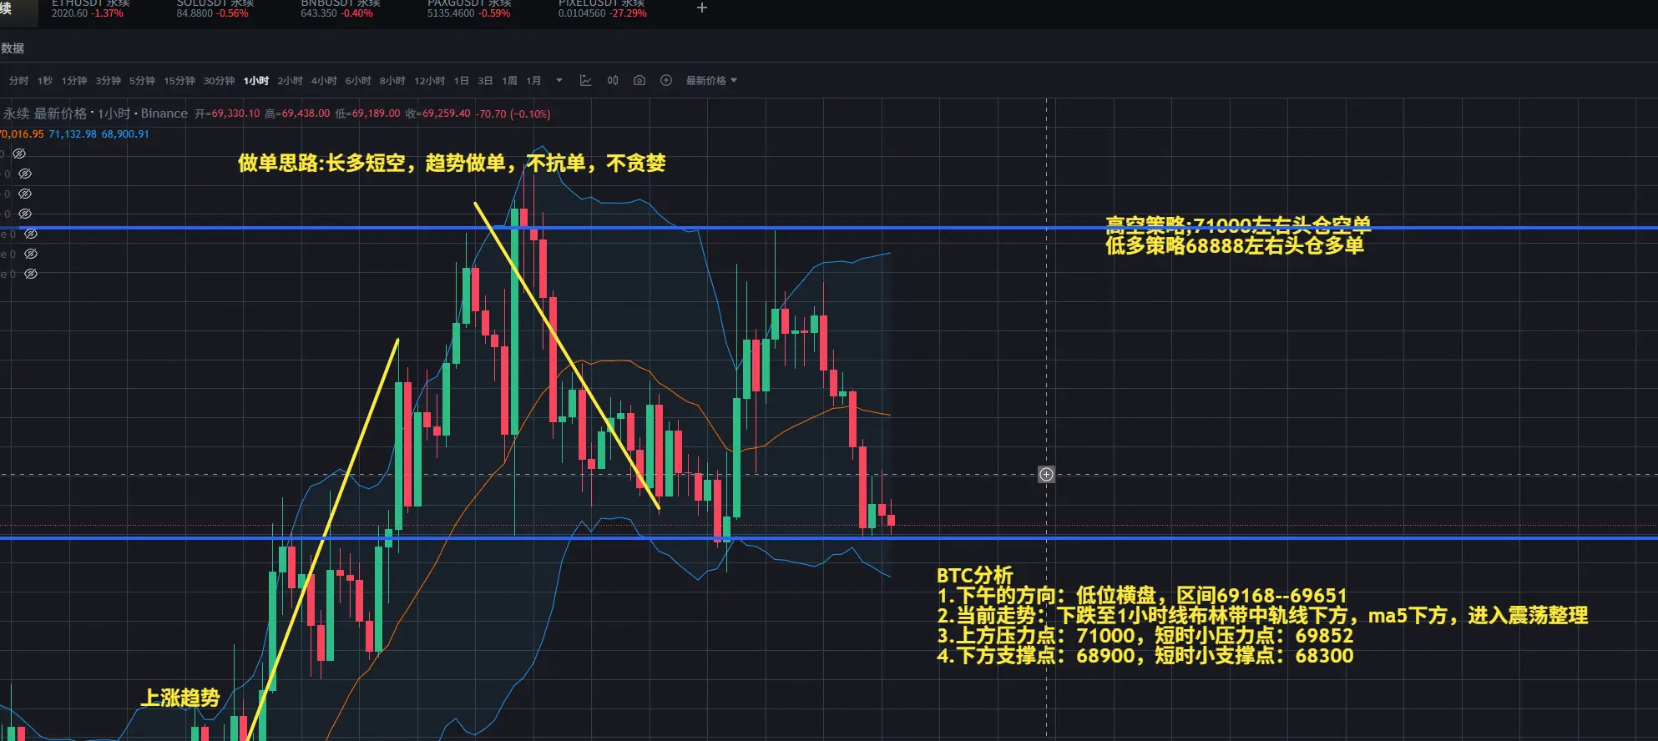
Task: Select the 4小时 timeframe
Action: [x=324, y=81]
